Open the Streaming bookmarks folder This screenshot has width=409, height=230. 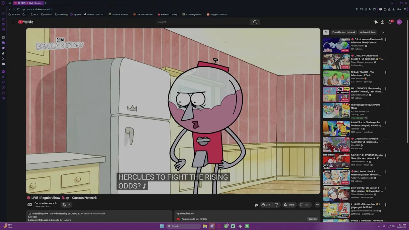[x=61, y=14]
